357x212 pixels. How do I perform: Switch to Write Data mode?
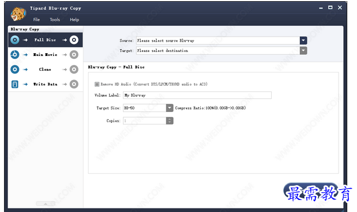(x=45, y=84)
